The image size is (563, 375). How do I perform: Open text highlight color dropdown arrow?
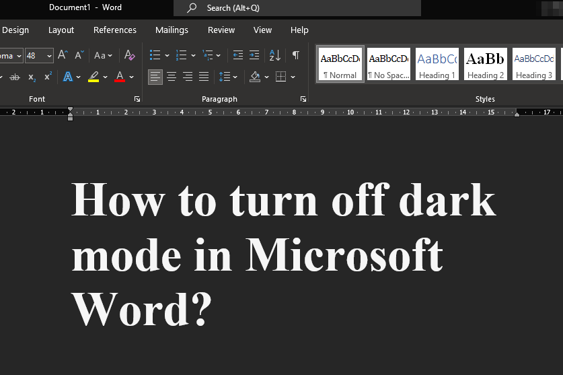click(x=105, y=77)
